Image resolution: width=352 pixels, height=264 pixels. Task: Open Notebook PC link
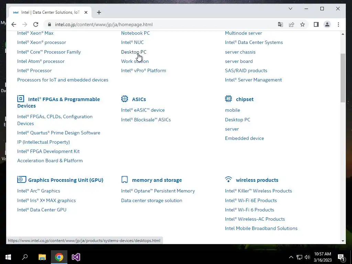pyautogui.click(x=135, y=33)
